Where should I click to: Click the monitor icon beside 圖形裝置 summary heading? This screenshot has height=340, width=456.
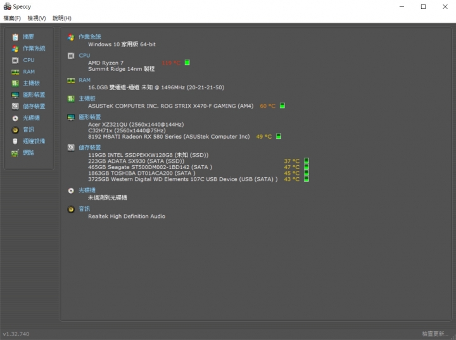[71, 117]
